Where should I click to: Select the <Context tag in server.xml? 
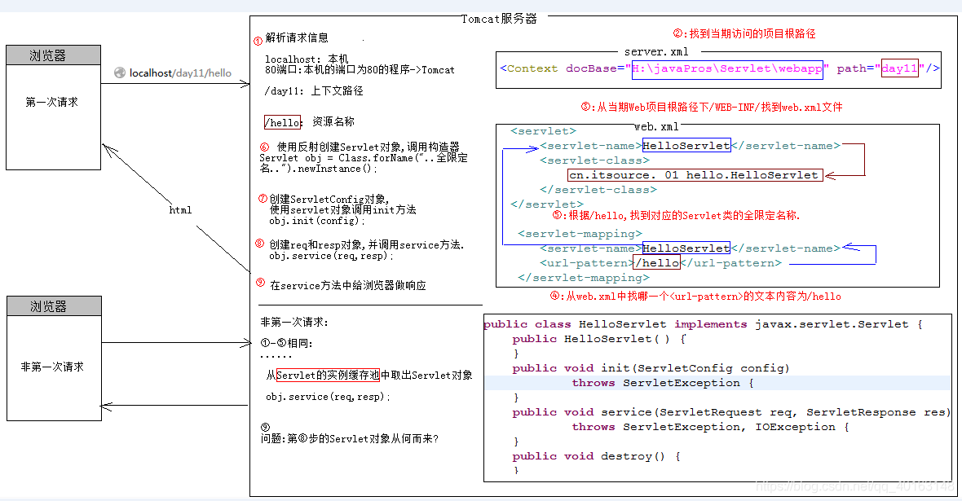[529, 68]
